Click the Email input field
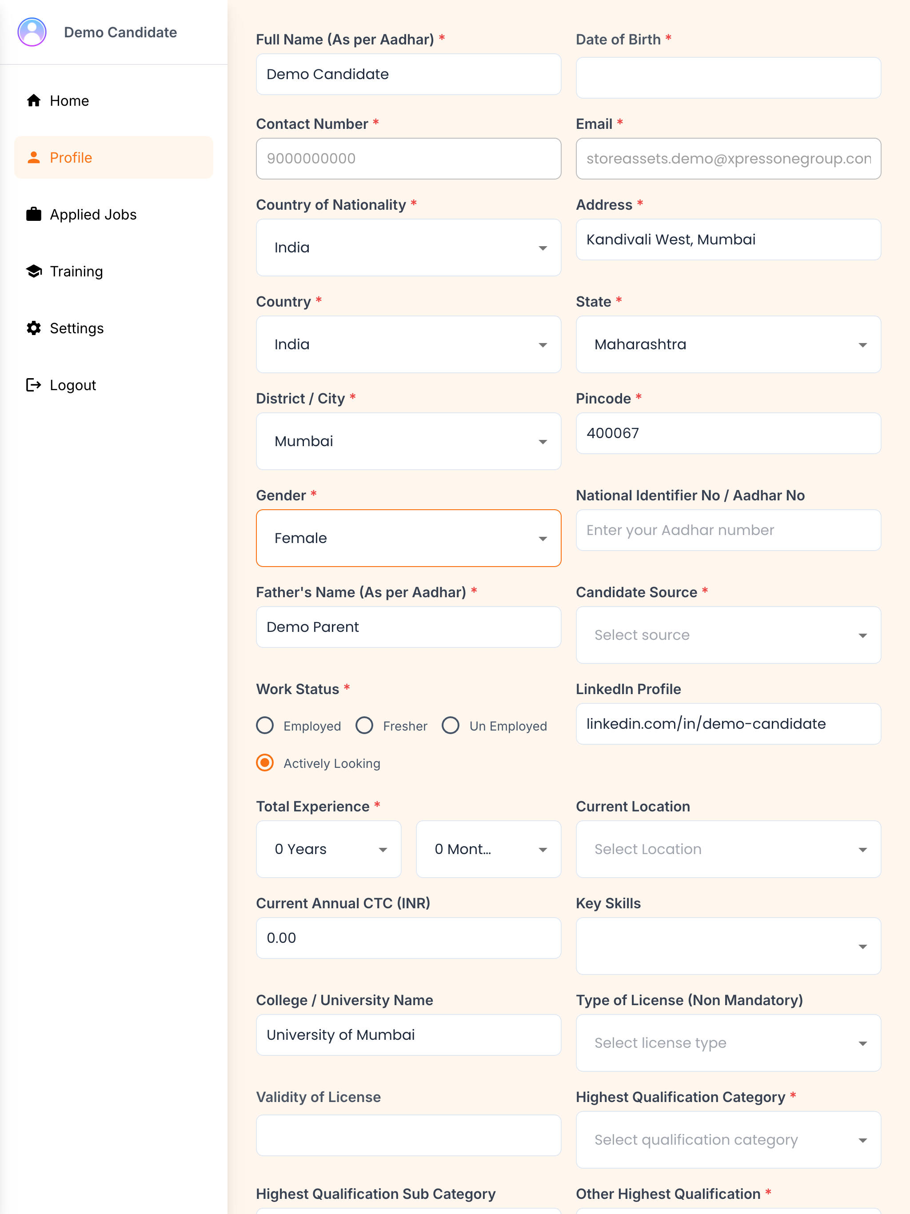The width and height of the screenshot is (910, 1214). (728, 159)
